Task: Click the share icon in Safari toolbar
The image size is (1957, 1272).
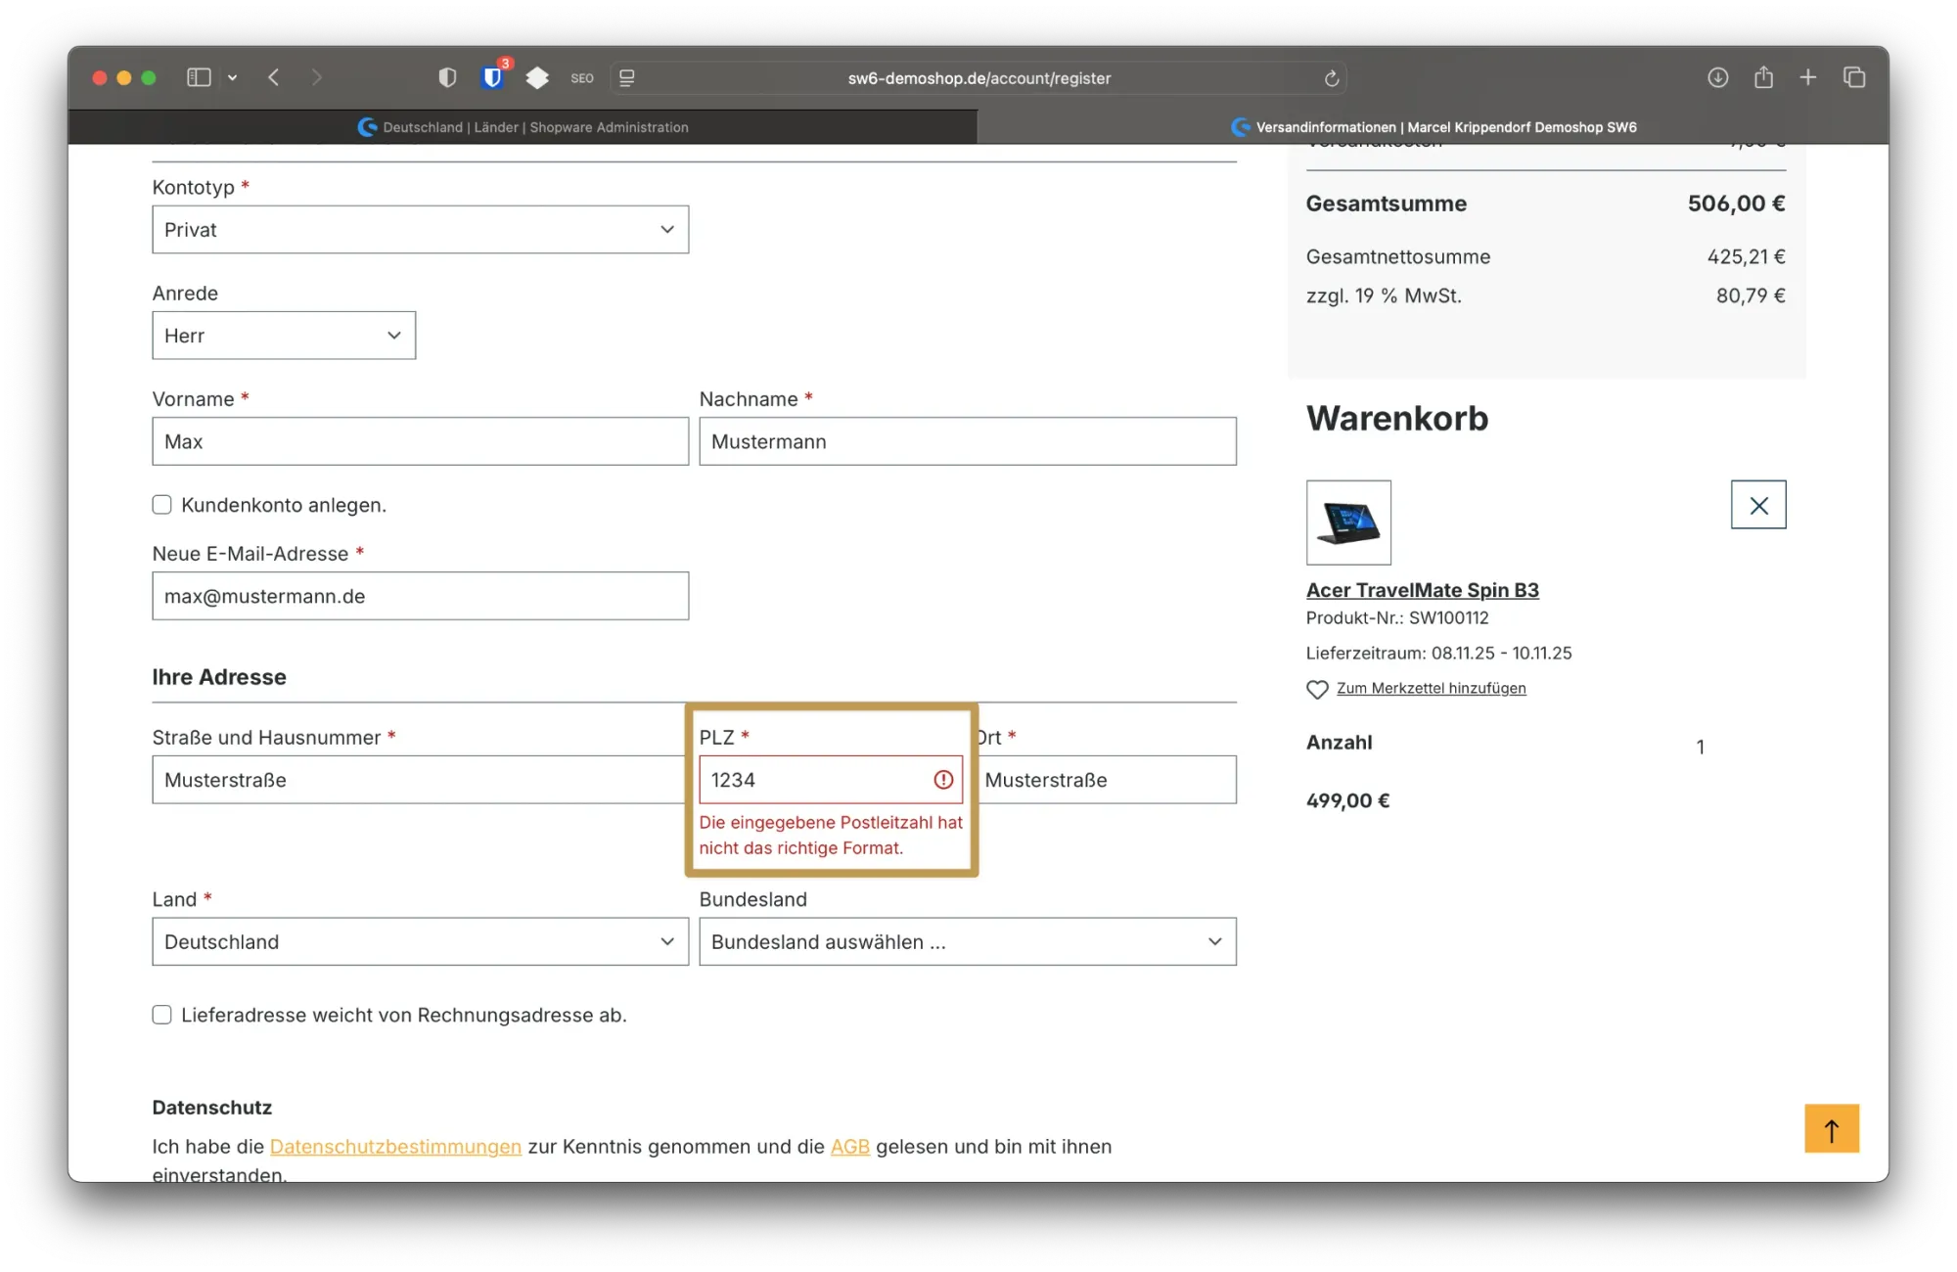Action: (x=1763, y=77)
